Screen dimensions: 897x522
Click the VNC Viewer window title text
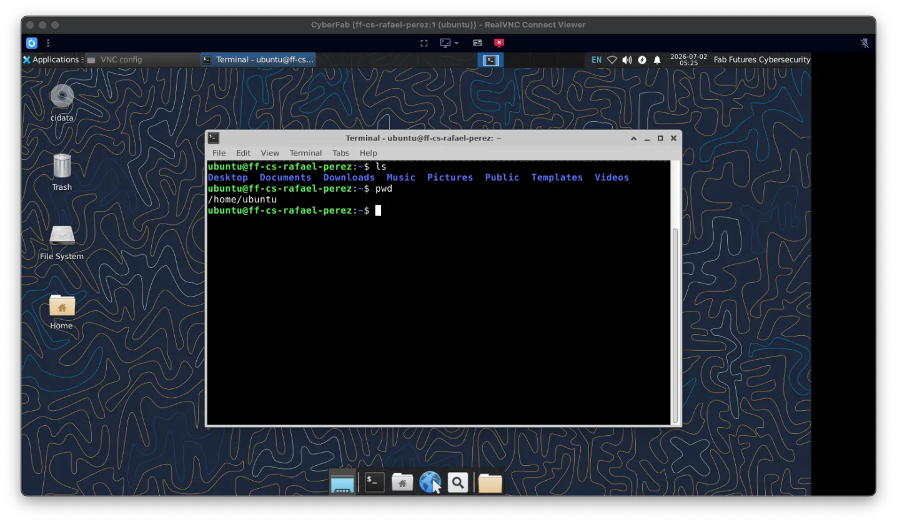pos(448,25)
